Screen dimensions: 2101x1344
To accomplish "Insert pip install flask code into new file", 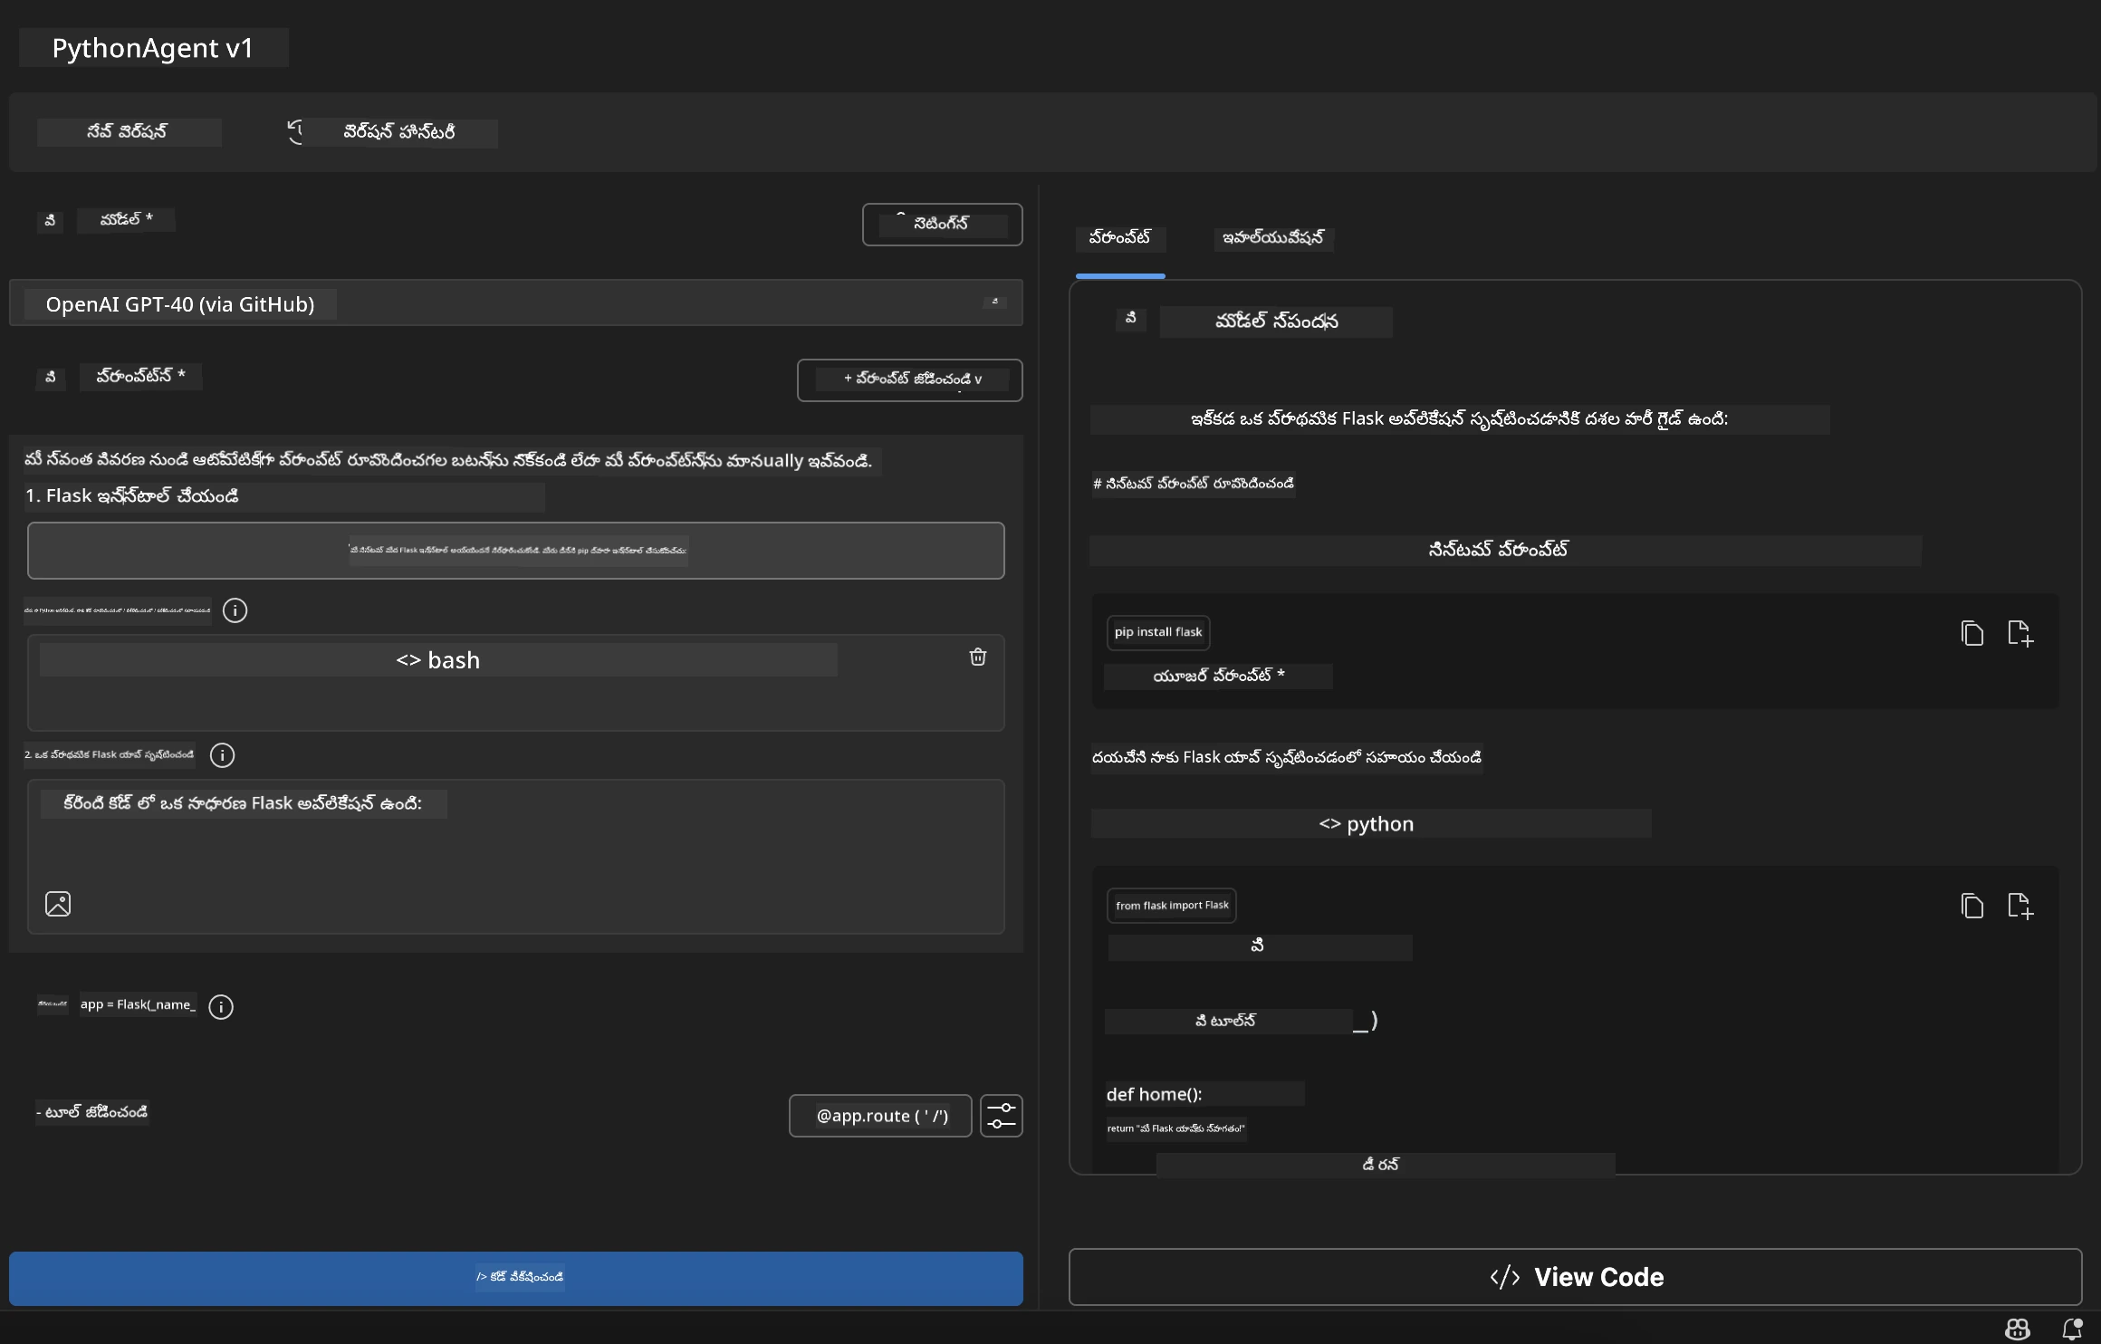I will point(2021,633).
